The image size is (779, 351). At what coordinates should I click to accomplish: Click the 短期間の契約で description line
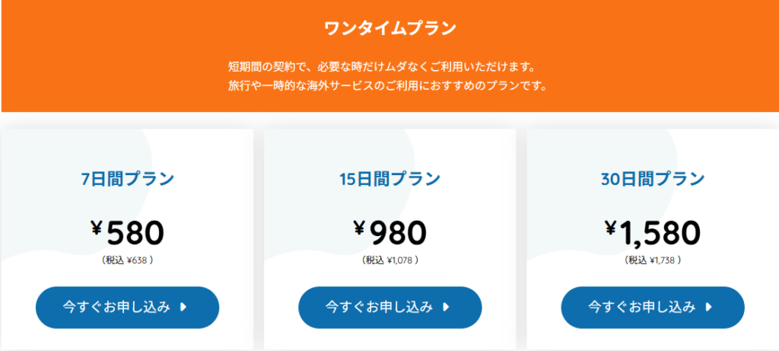tap(389, 65)
